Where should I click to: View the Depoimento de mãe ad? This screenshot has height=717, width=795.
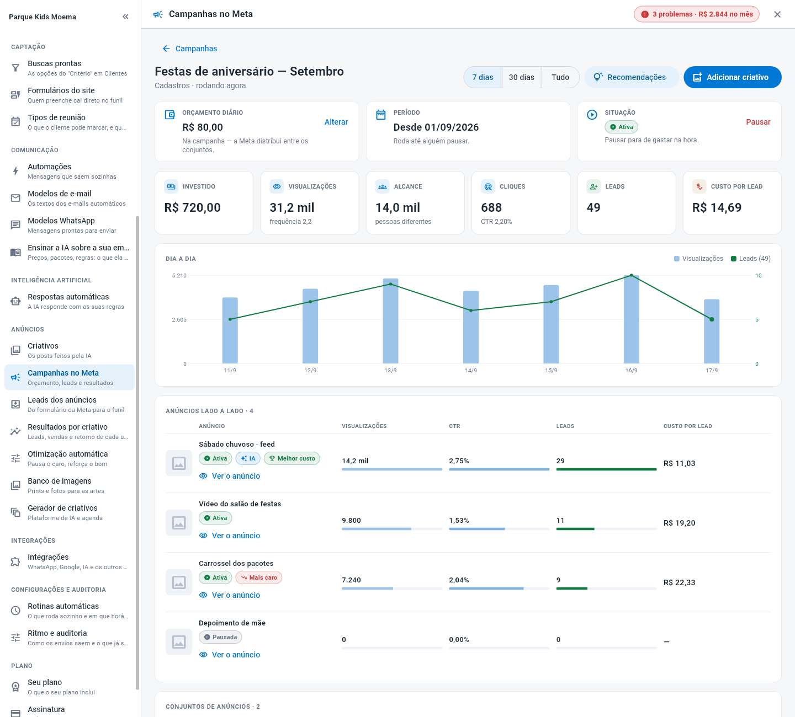[230, 655]
